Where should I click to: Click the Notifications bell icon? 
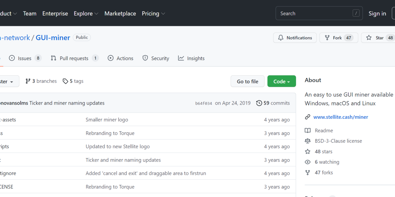[x=281, y=38]
